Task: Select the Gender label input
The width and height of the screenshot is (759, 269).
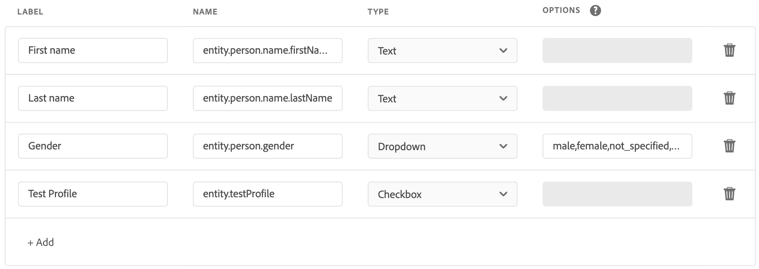Action: (x=93, y=146)
